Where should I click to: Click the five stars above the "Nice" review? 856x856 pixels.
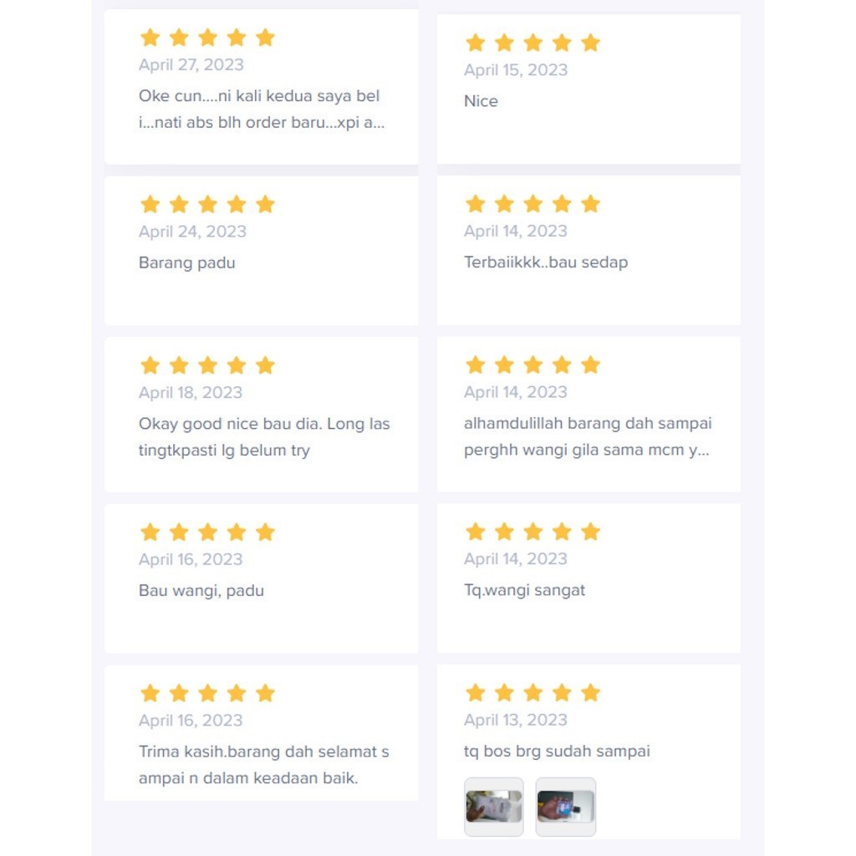[532, 43]
